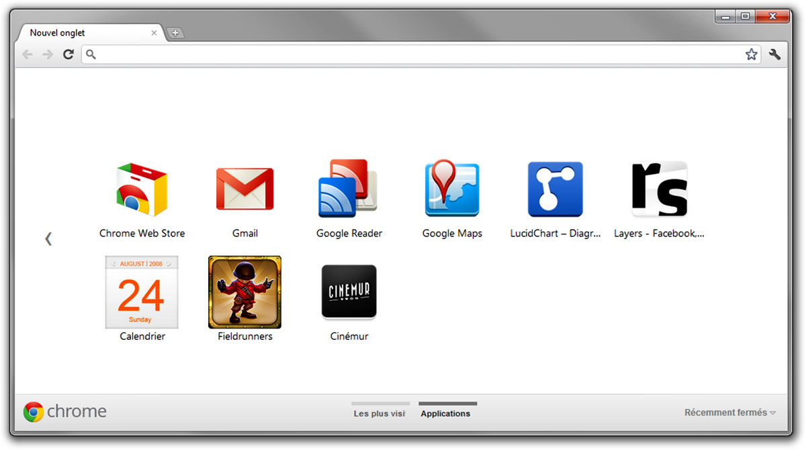Click the LucidChart – Diagr... label

(x=555, y=233)
